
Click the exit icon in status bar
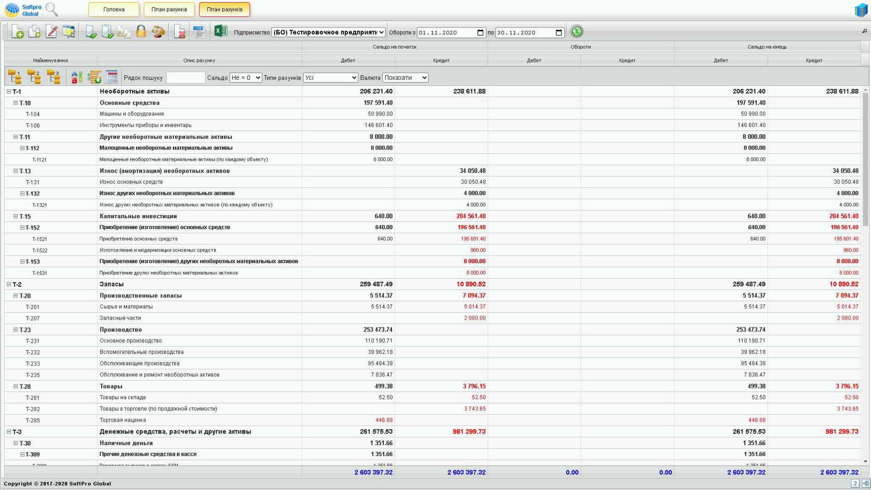pyautogui.click(x=865, y=484)
